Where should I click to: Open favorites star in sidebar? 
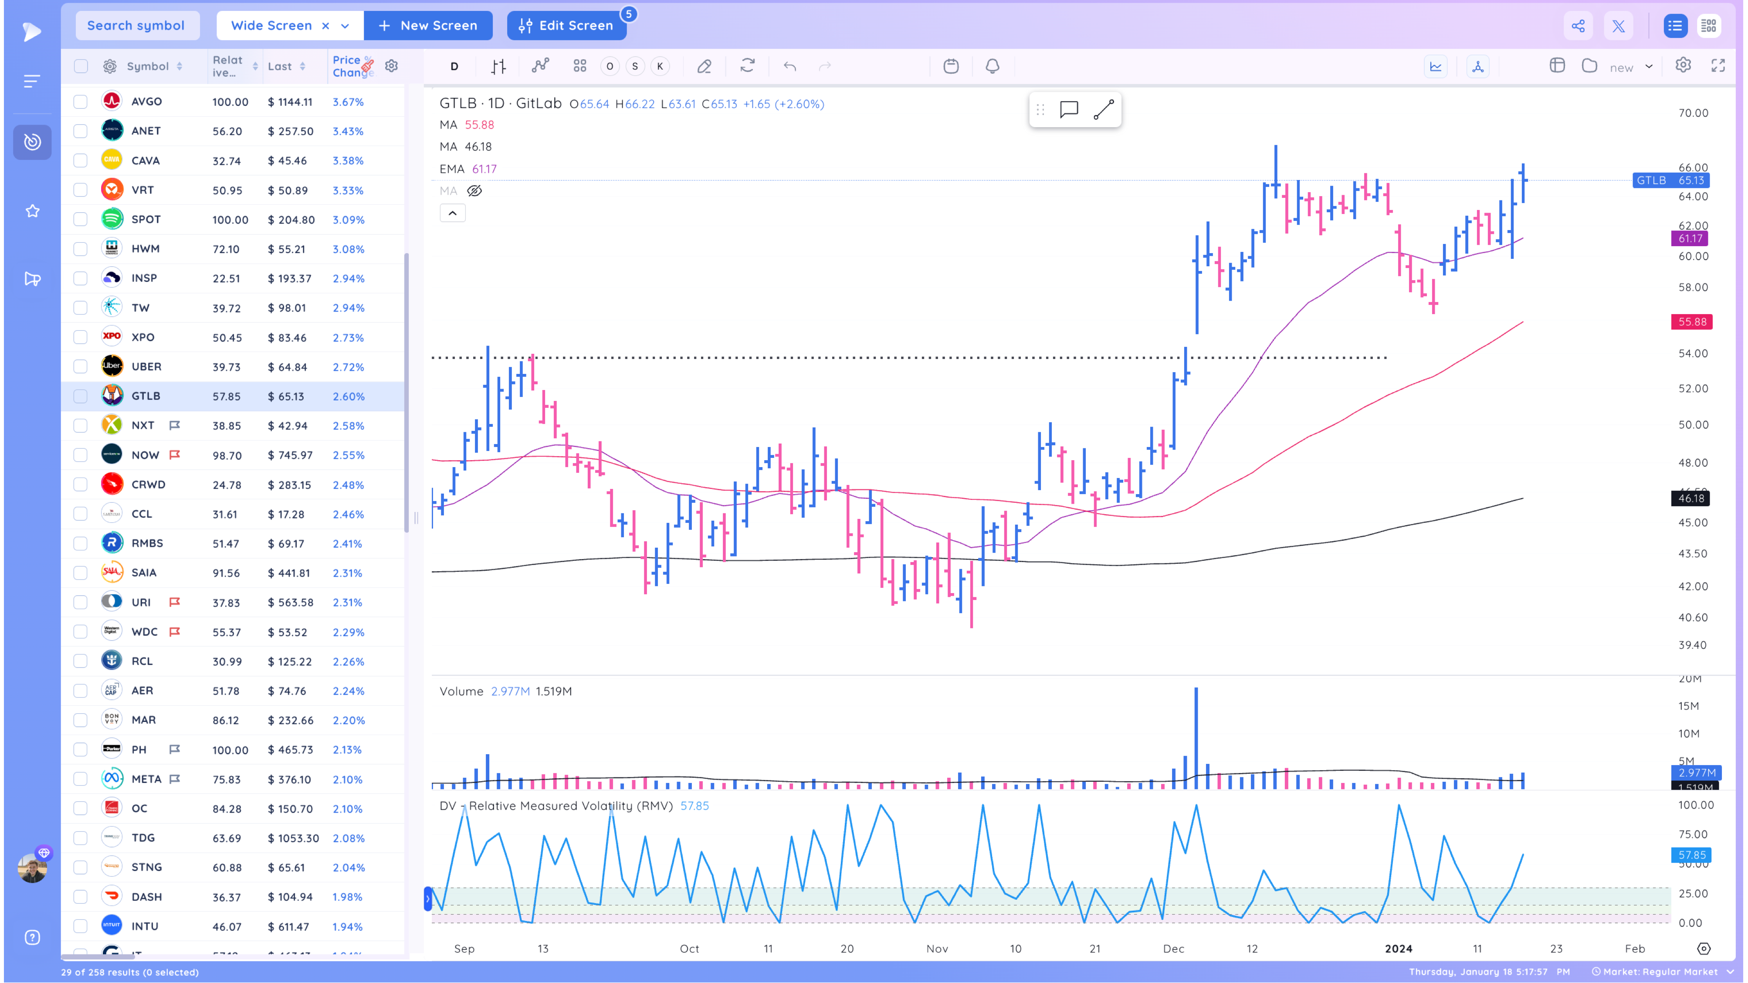click(x=32, y=211)
